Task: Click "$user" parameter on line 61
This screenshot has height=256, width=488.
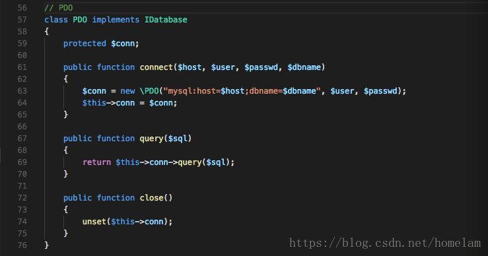Action: 223,67
